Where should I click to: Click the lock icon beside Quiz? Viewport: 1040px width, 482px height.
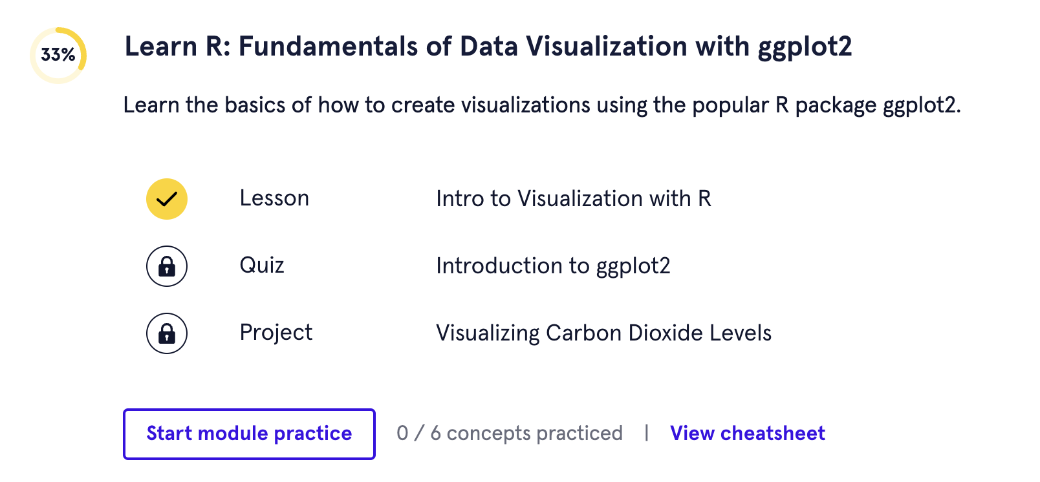pos(167,266)
